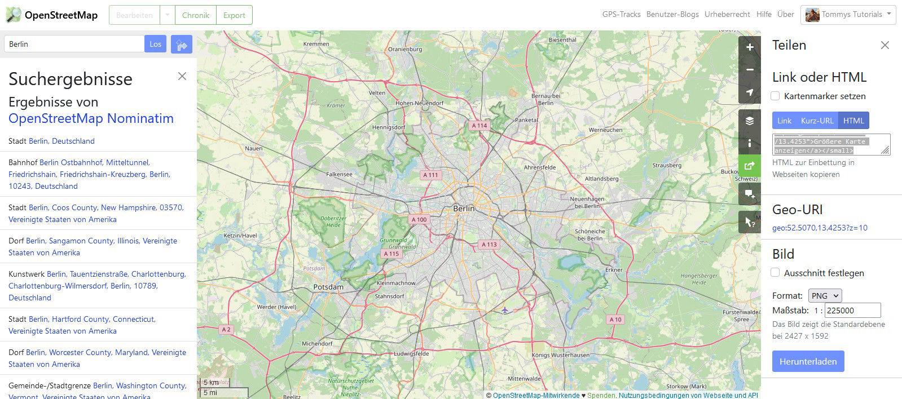Screen dimensions: 902x399
Task: Open Nutzungsbedingungen von Webseite und API link
Action: pyautogui.click(x=688, y=395)
